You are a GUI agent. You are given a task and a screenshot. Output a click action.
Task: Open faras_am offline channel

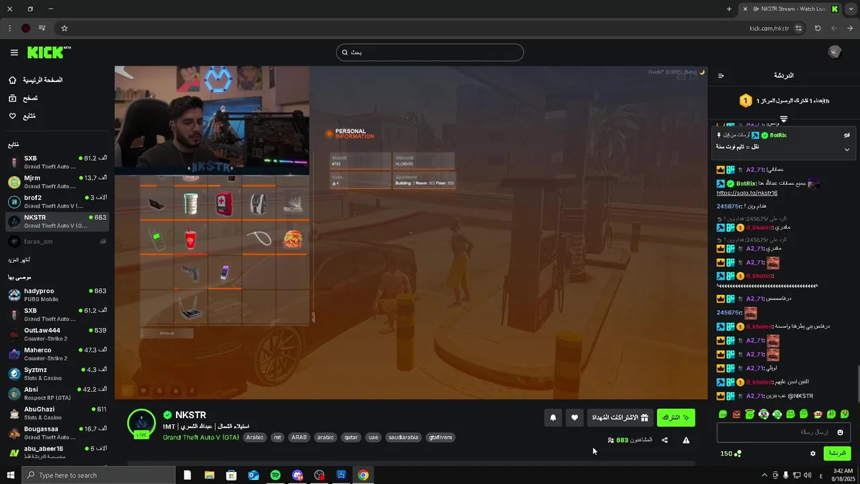(x=58, y=241)
